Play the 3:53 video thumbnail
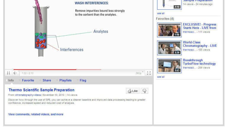The width and height of the screenshot is (227, 127). coord(169,66)
